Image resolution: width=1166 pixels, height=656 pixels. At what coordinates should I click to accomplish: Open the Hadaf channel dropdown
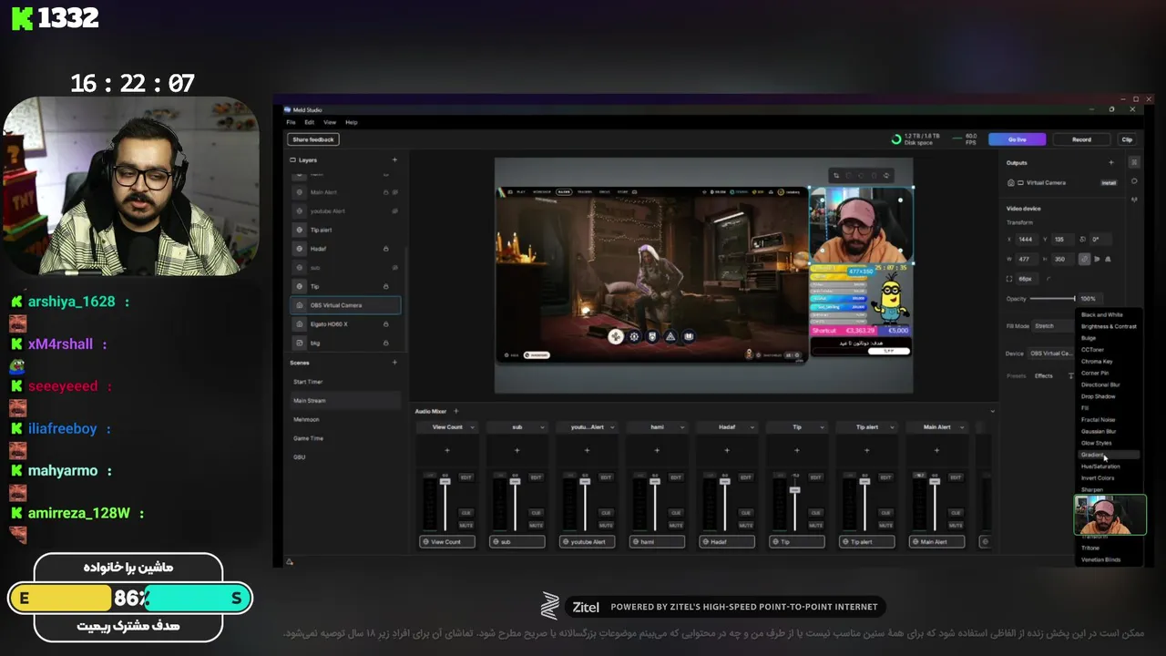(752, 427)
